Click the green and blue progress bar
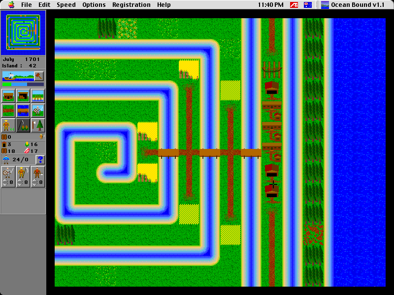The width and height of the screenshot is (394, 295). [23, 85]
